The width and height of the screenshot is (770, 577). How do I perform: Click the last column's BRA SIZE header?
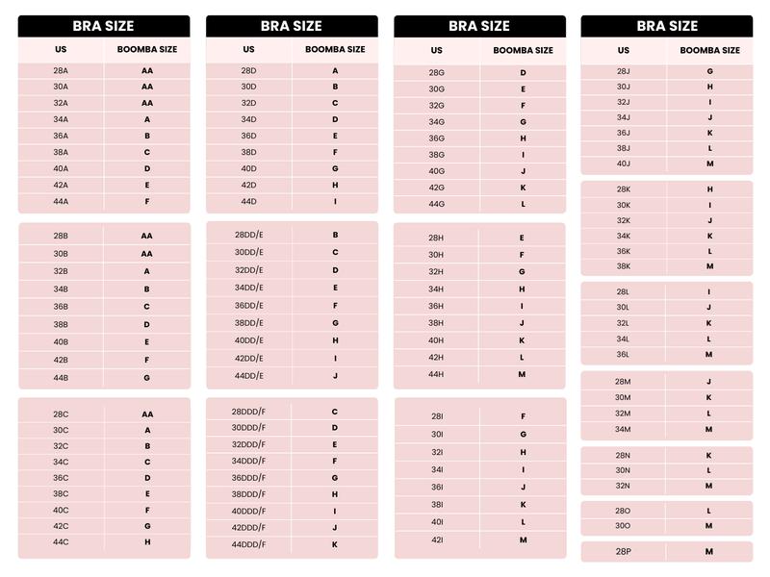(x=666, y=26)
